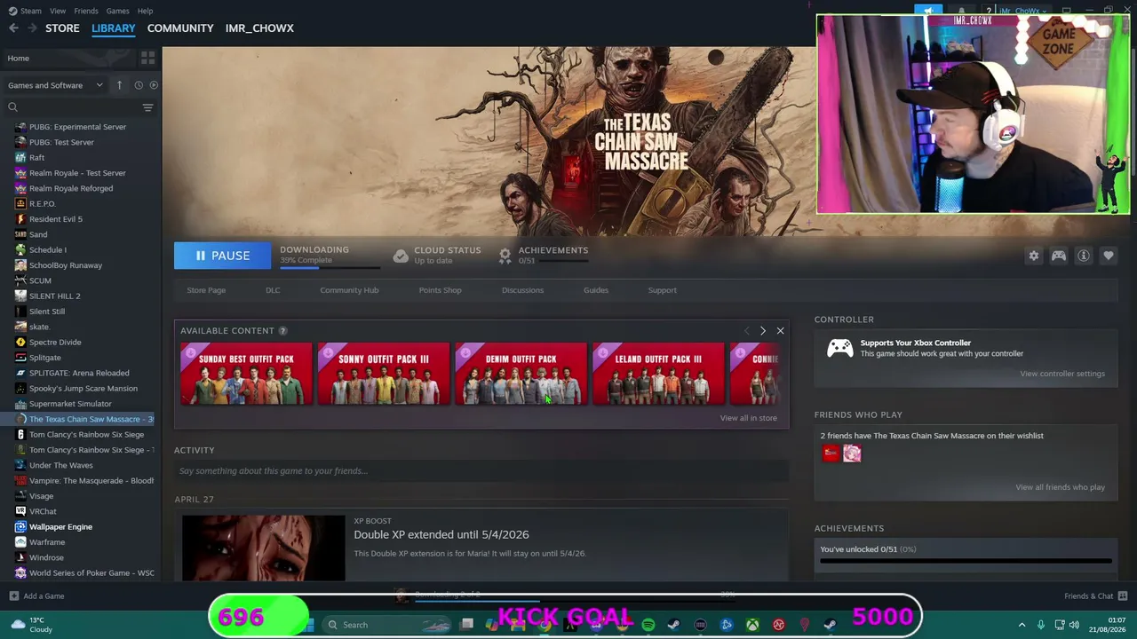
Task: Select Sonny Outfit Pack III thumbnail
Action: [384, 374]
